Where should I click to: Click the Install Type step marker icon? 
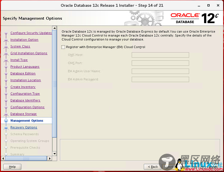click(6, 60)
